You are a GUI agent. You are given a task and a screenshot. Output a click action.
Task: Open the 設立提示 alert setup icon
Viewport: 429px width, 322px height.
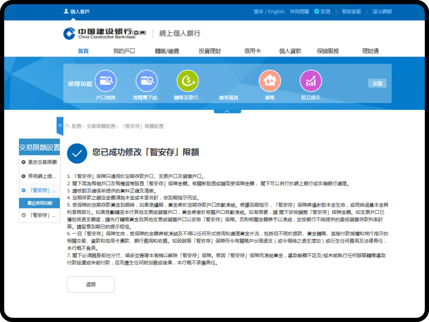(x=311, y=81)
